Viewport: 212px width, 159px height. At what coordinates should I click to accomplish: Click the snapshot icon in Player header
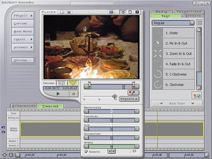tap(69, 12)
